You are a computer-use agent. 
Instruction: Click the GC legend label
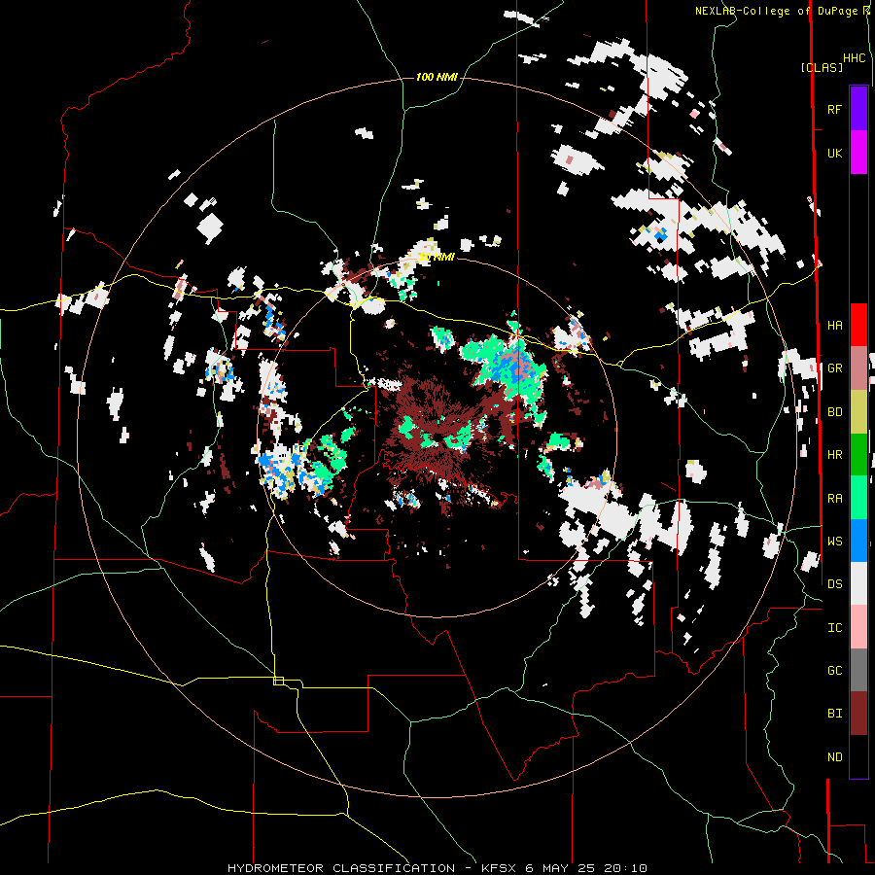click(x=834, y=670)
